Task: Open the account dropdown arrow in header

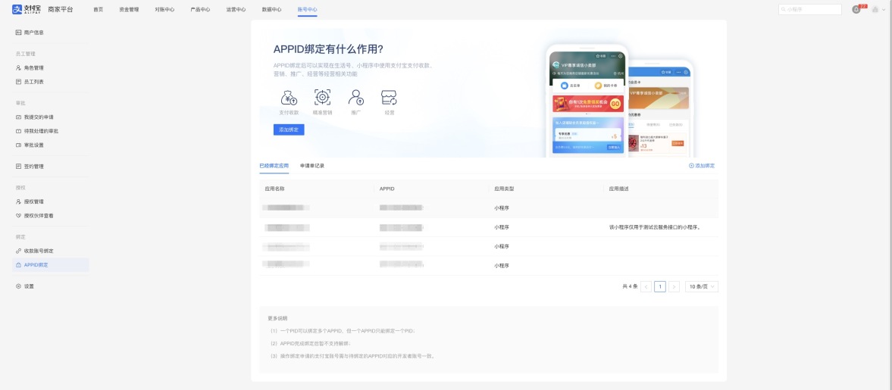Action: click(x=883, y=10)
